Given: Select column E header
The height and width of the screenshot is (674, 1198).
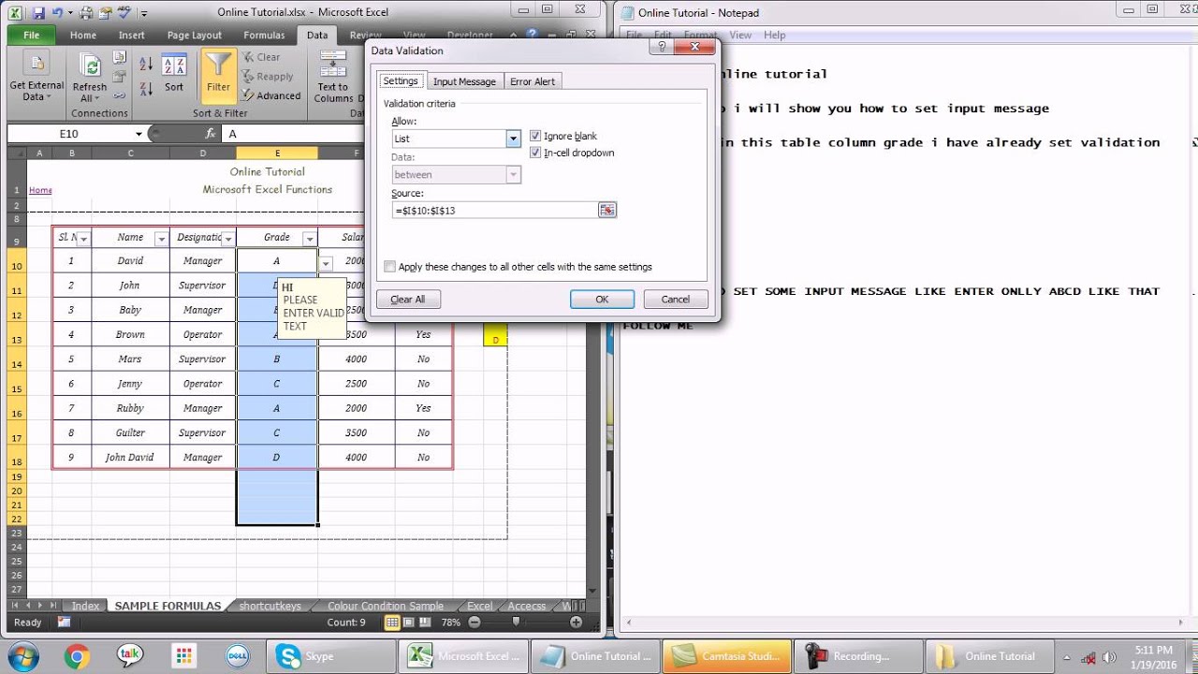Looking at the screenshot, I should (x=277, y=153).
